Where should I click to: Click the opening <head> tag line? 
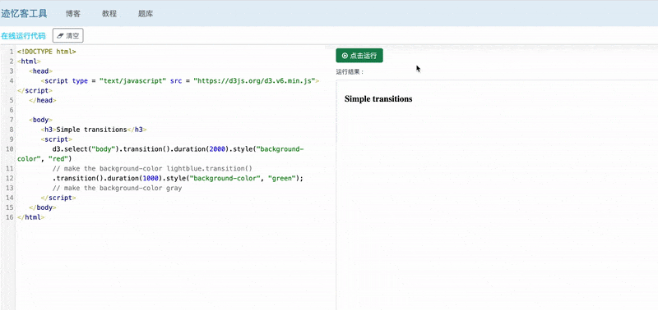(x=40, y=71)
